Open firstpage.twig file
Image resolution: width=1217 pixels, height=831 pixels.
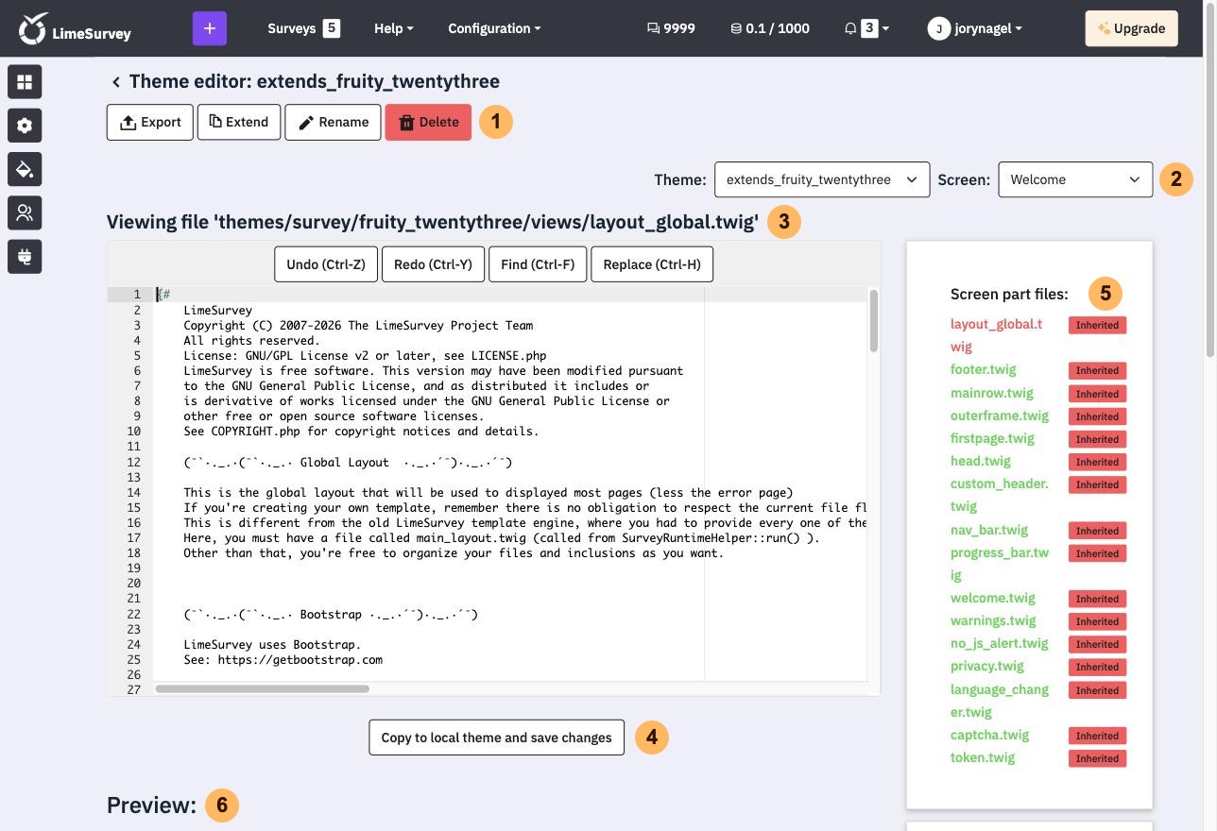[992, 438]
